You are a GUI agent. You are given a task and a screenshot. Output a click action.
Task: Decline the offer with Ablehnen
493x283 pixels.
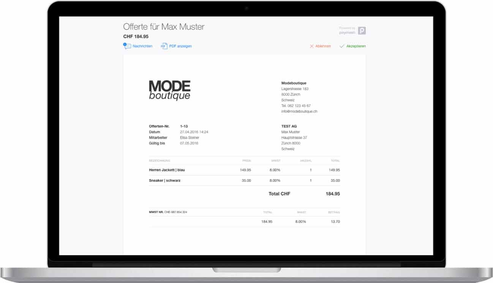coord(323,46)
